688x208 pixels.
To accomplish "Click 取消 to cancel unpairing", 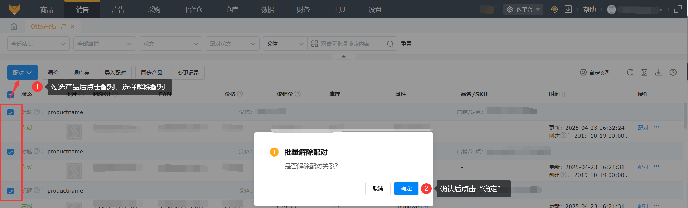I will [x=378, y=189].
